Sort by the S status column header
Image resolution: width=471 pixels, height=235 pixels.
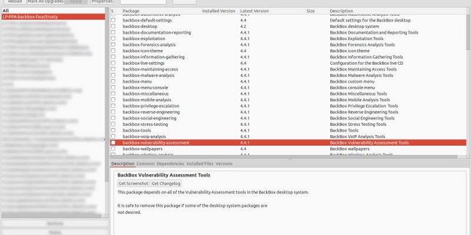pyautogui.click(x=112, y=11)
